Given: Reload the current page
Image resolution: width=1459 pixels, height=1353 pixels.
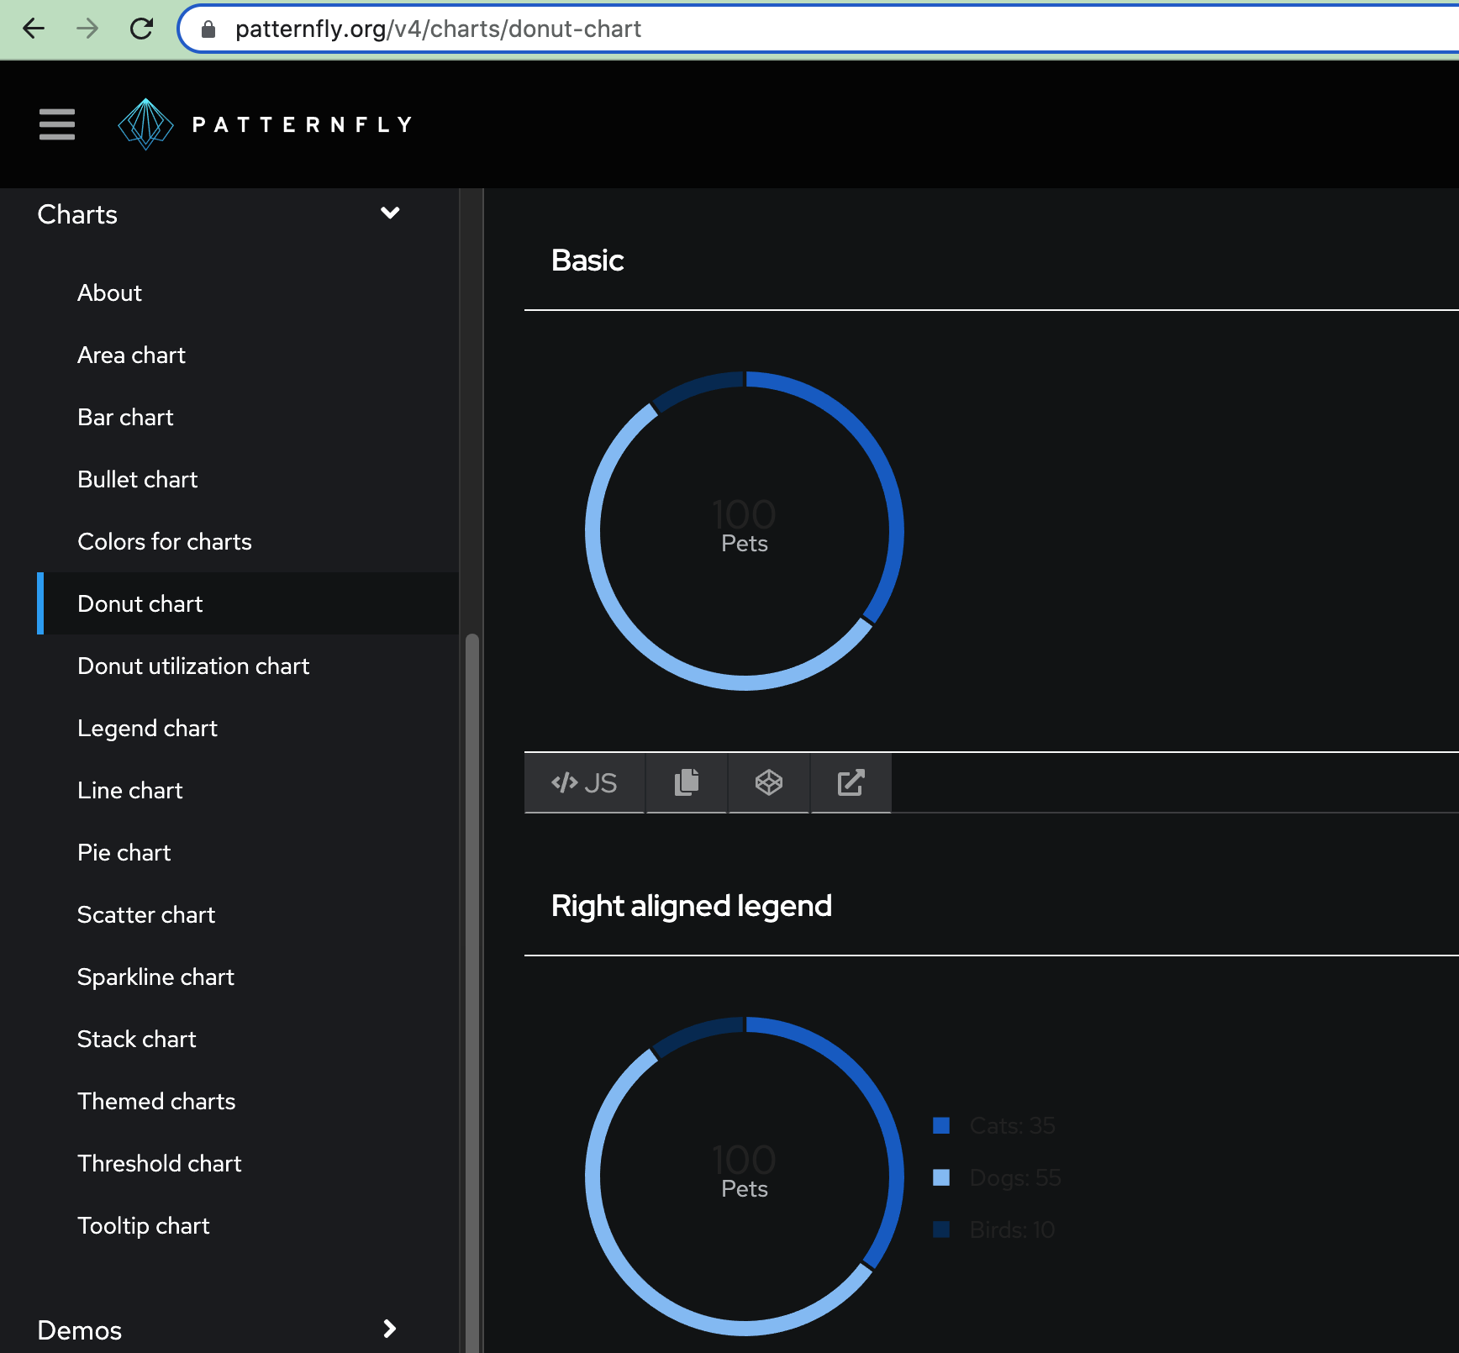Looking at the screenshot, I should pos(141,29).
